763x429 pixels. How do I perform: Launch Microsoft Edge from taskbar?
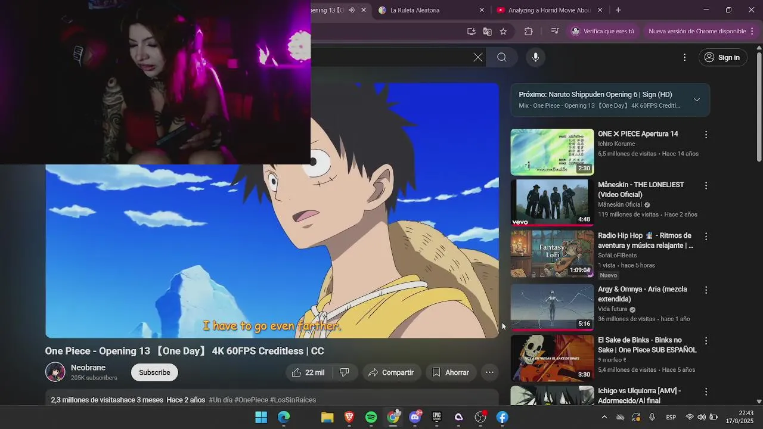pos(284,417)
